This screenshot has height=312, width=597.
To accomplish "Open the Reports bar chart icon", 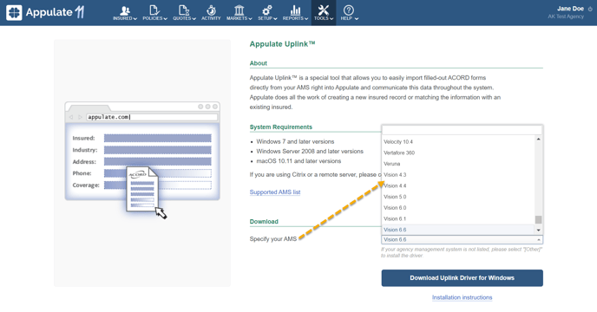I will pos(295,10).
